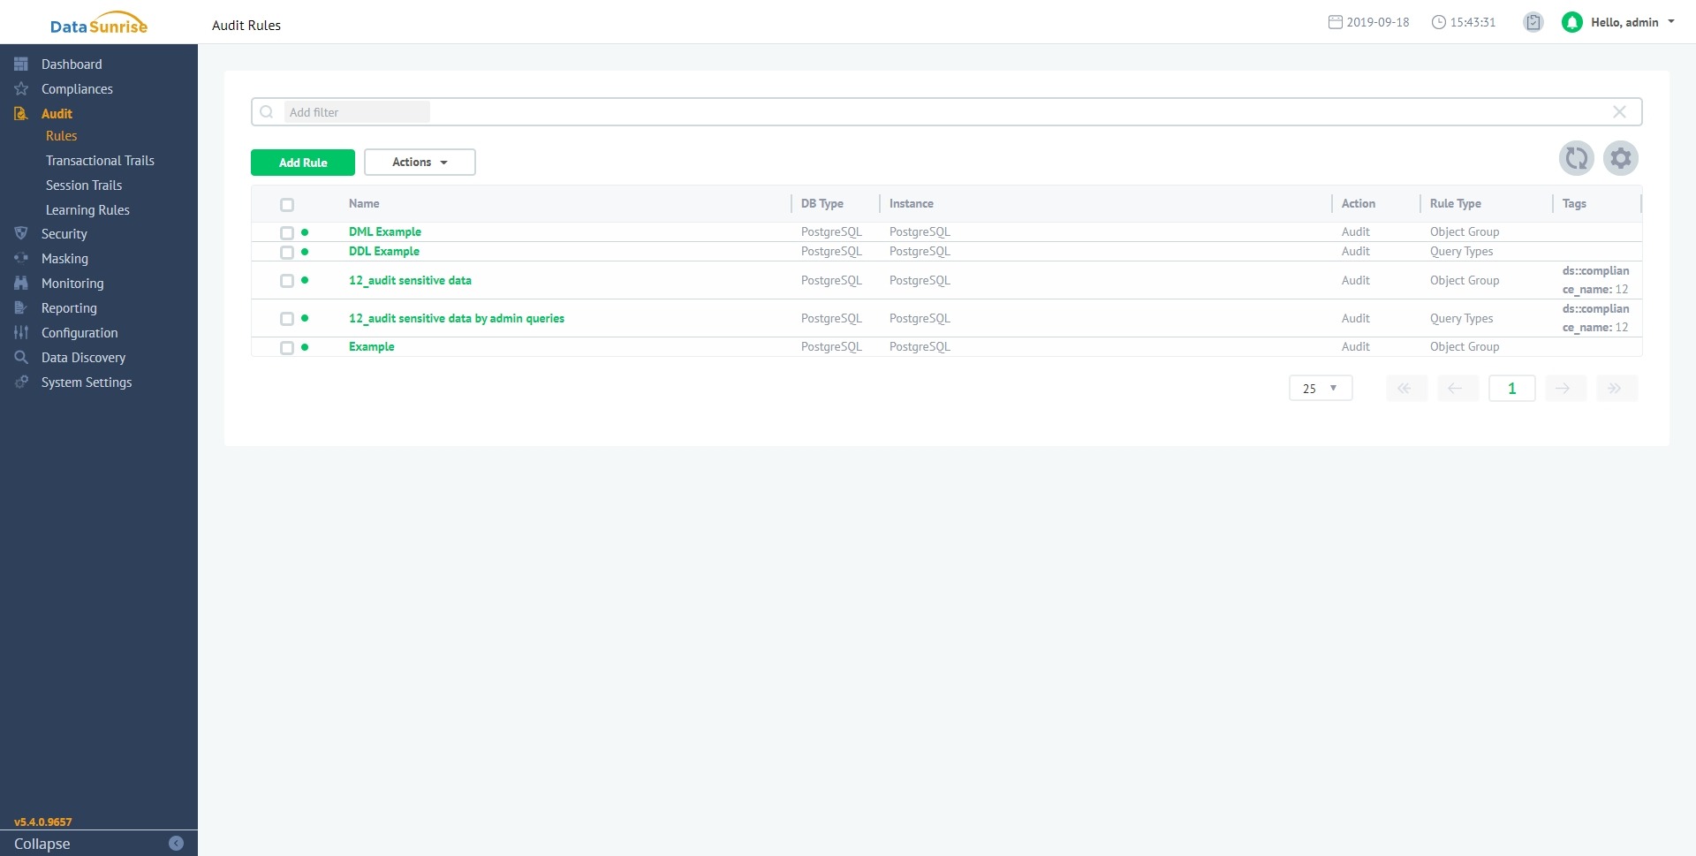1696x856 pixels.
Task: Click the clipboard tasks icon in header
Action: [x=1533, y=22]
